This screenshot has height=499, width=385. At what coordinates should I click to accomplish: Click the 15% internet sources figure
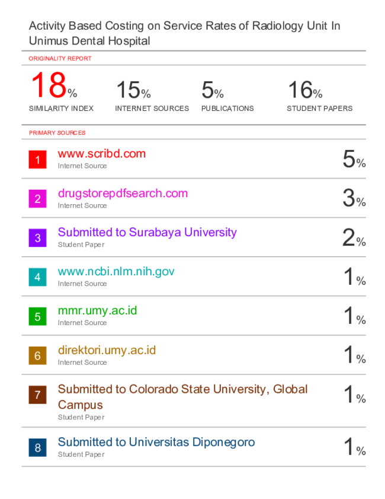[133, 90]
